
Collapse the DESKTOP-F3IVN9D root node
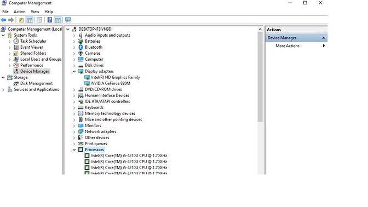click(68, 29)
